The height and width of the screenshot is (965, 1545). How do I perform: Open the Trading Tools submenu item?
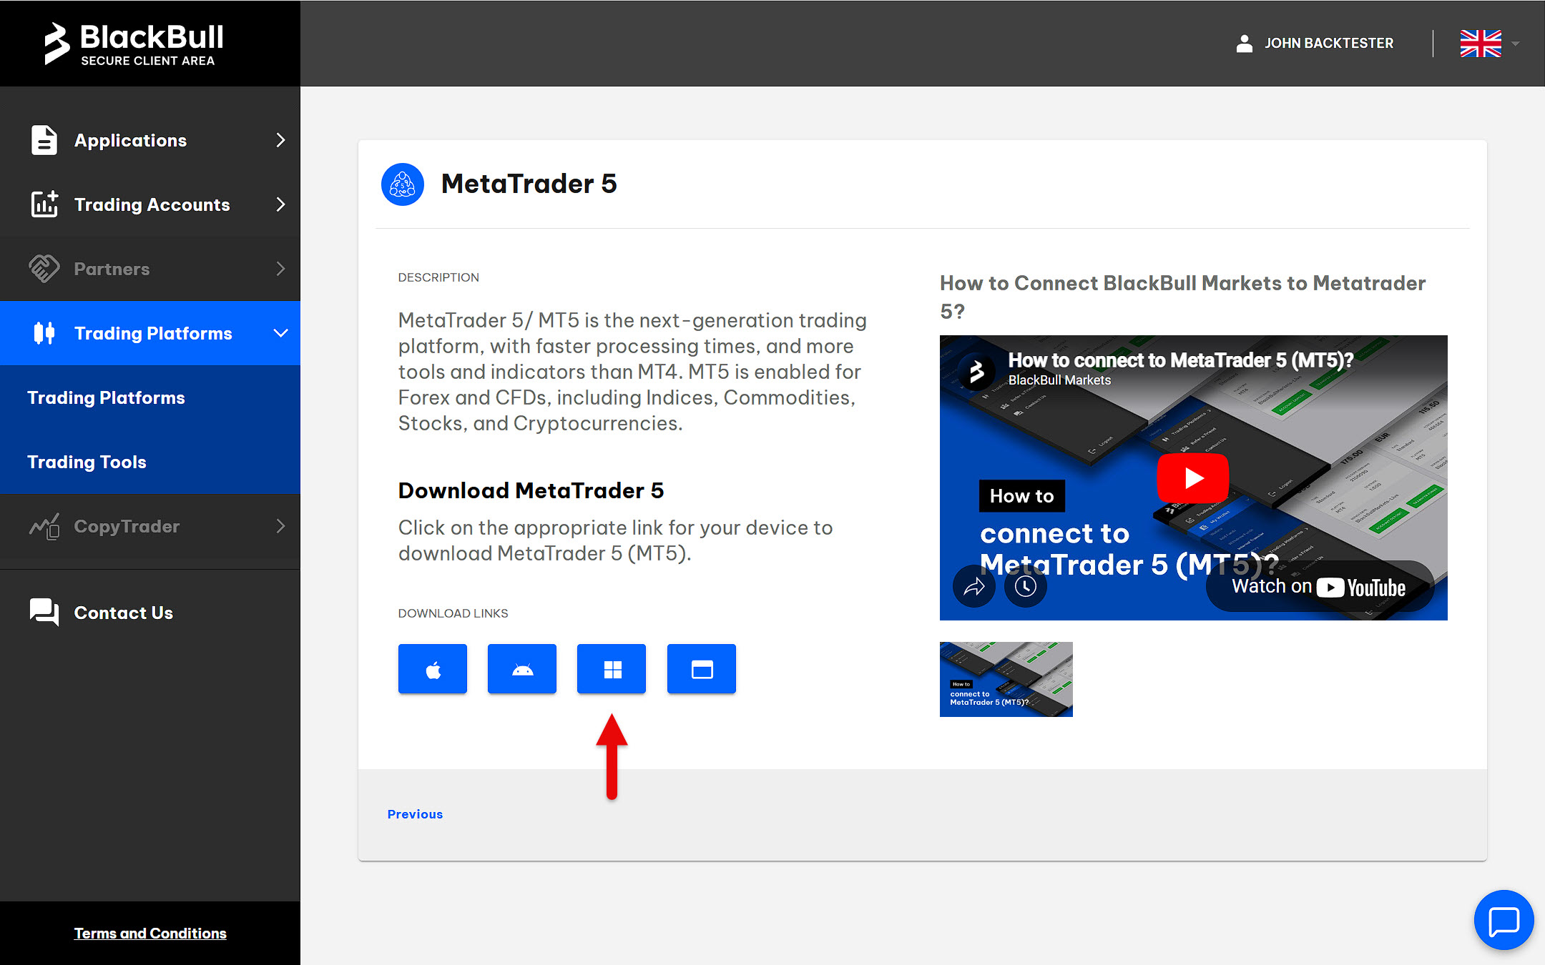(x=87, y=462)
